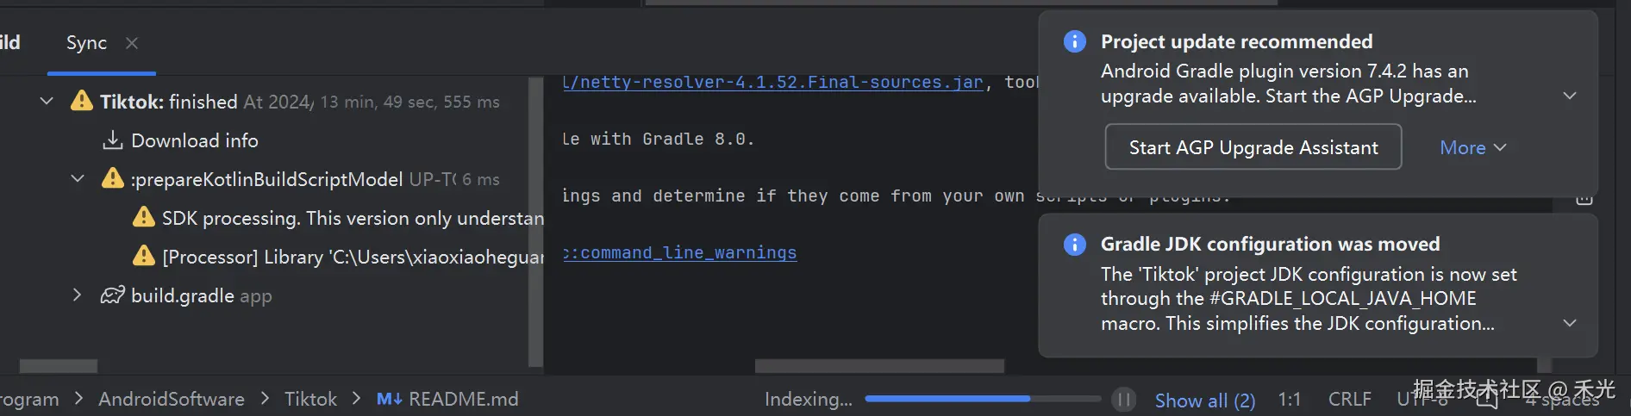
Task: Open the More dropdown in the notification
Action: click(x=1472, y=148)
